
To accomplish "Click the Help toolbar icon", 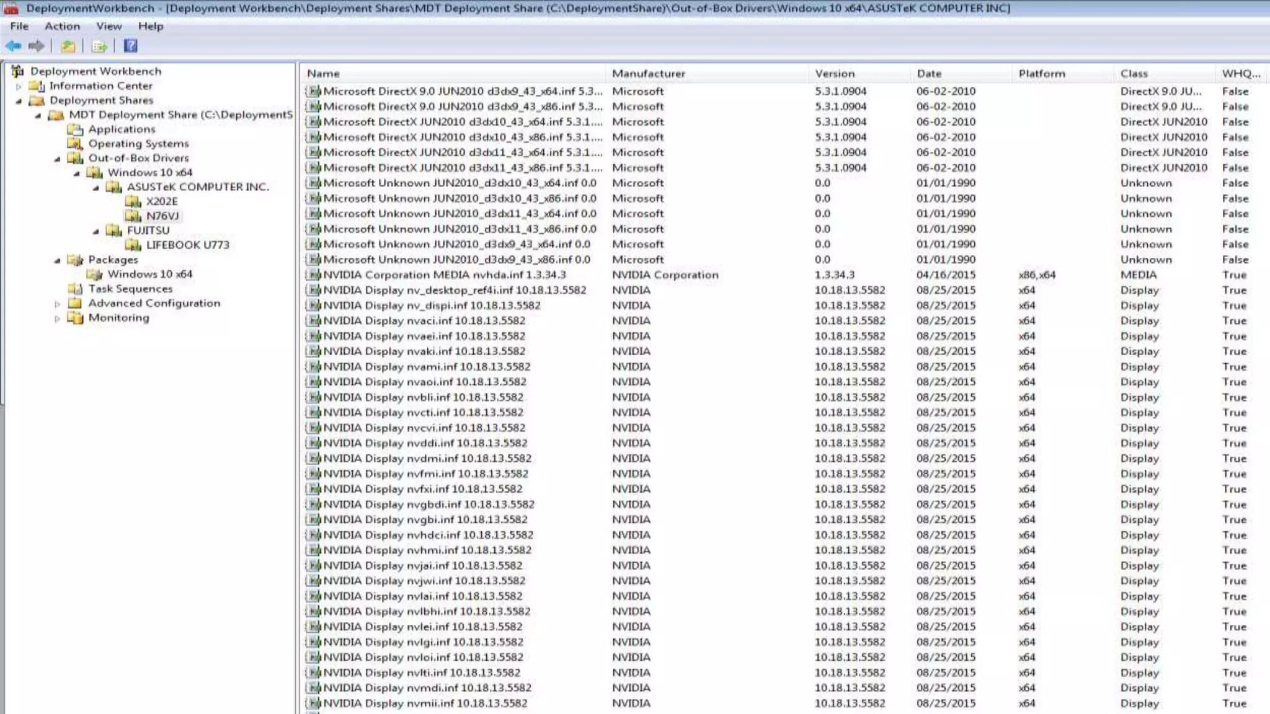I will click(x=130, y=46).
